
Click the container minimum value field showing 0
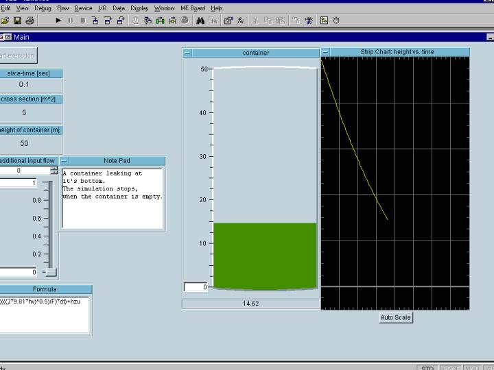195,287
